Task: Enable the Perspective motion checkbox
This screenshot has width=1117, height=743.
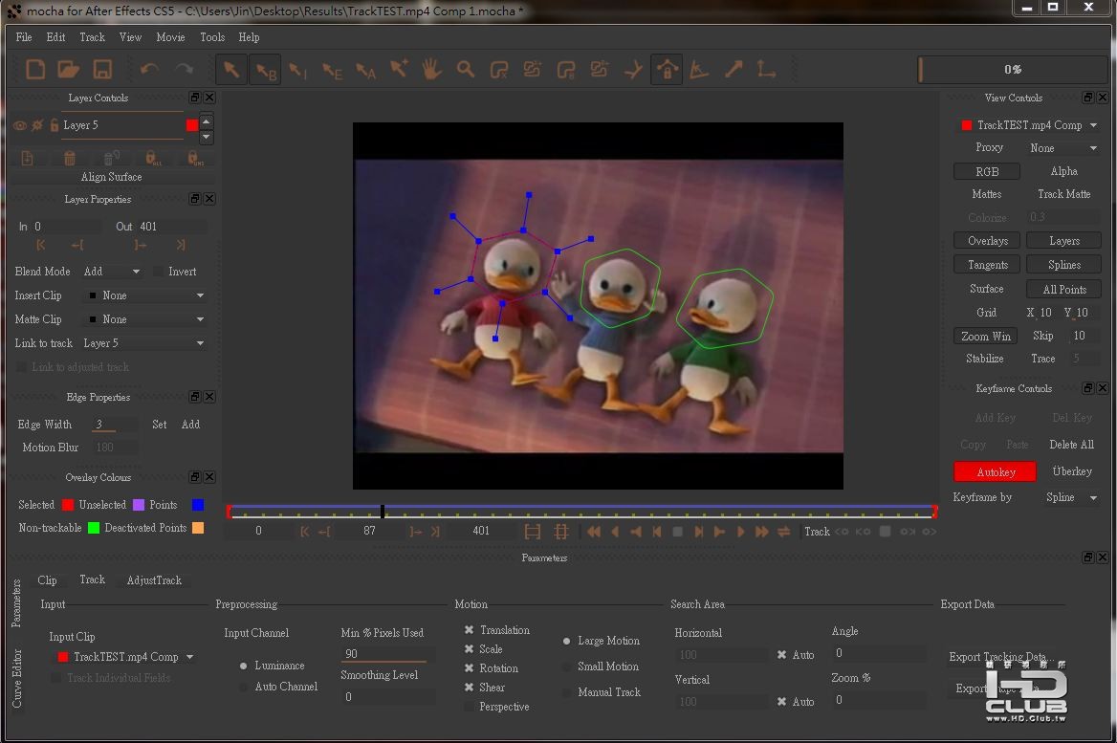Action: click(x=469, y=707)
